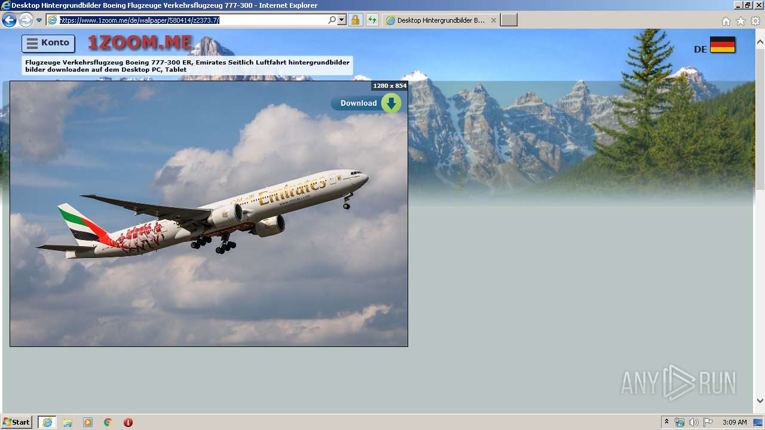Screen dimensions: 765x430
Task: Open a new blank tab
Action: pyautogui.click(x=509, y=20)
